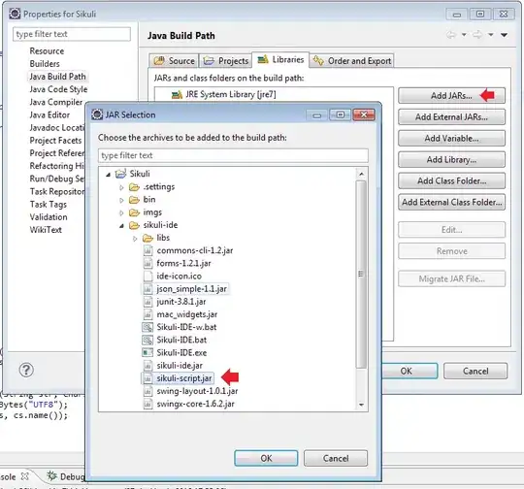Open the Order and Export tab
The image size is (524, 489).
pos(352,61)
